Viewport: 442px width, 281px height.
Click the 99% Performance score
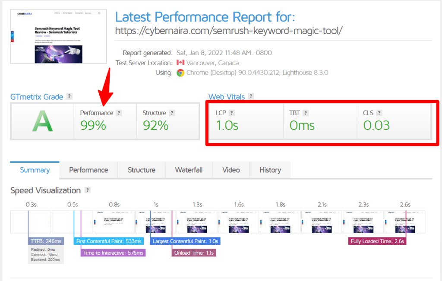pyautogui.click(x=93, y=126)
